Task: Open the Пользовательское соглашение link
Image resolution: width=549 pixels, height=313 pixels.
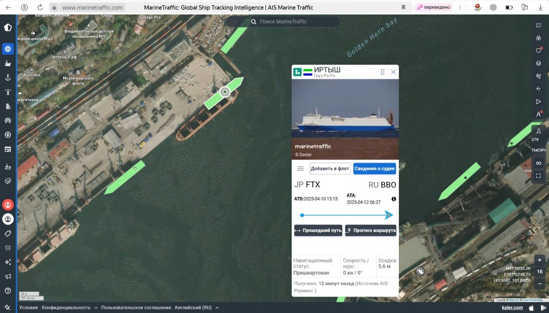Action: [x=136, y=308]
